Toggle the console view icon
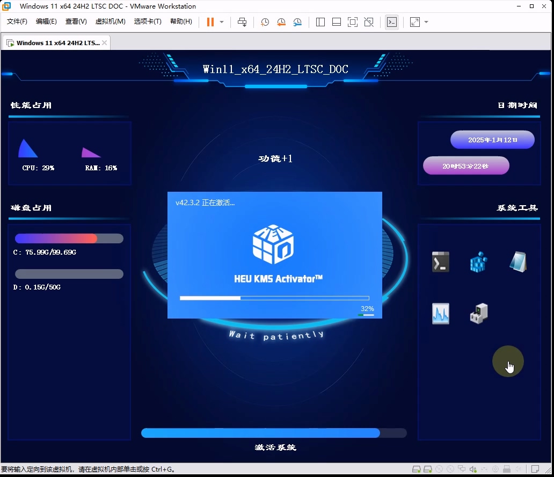The width and height of the screenshot is (554, 477). click(392, 22)
